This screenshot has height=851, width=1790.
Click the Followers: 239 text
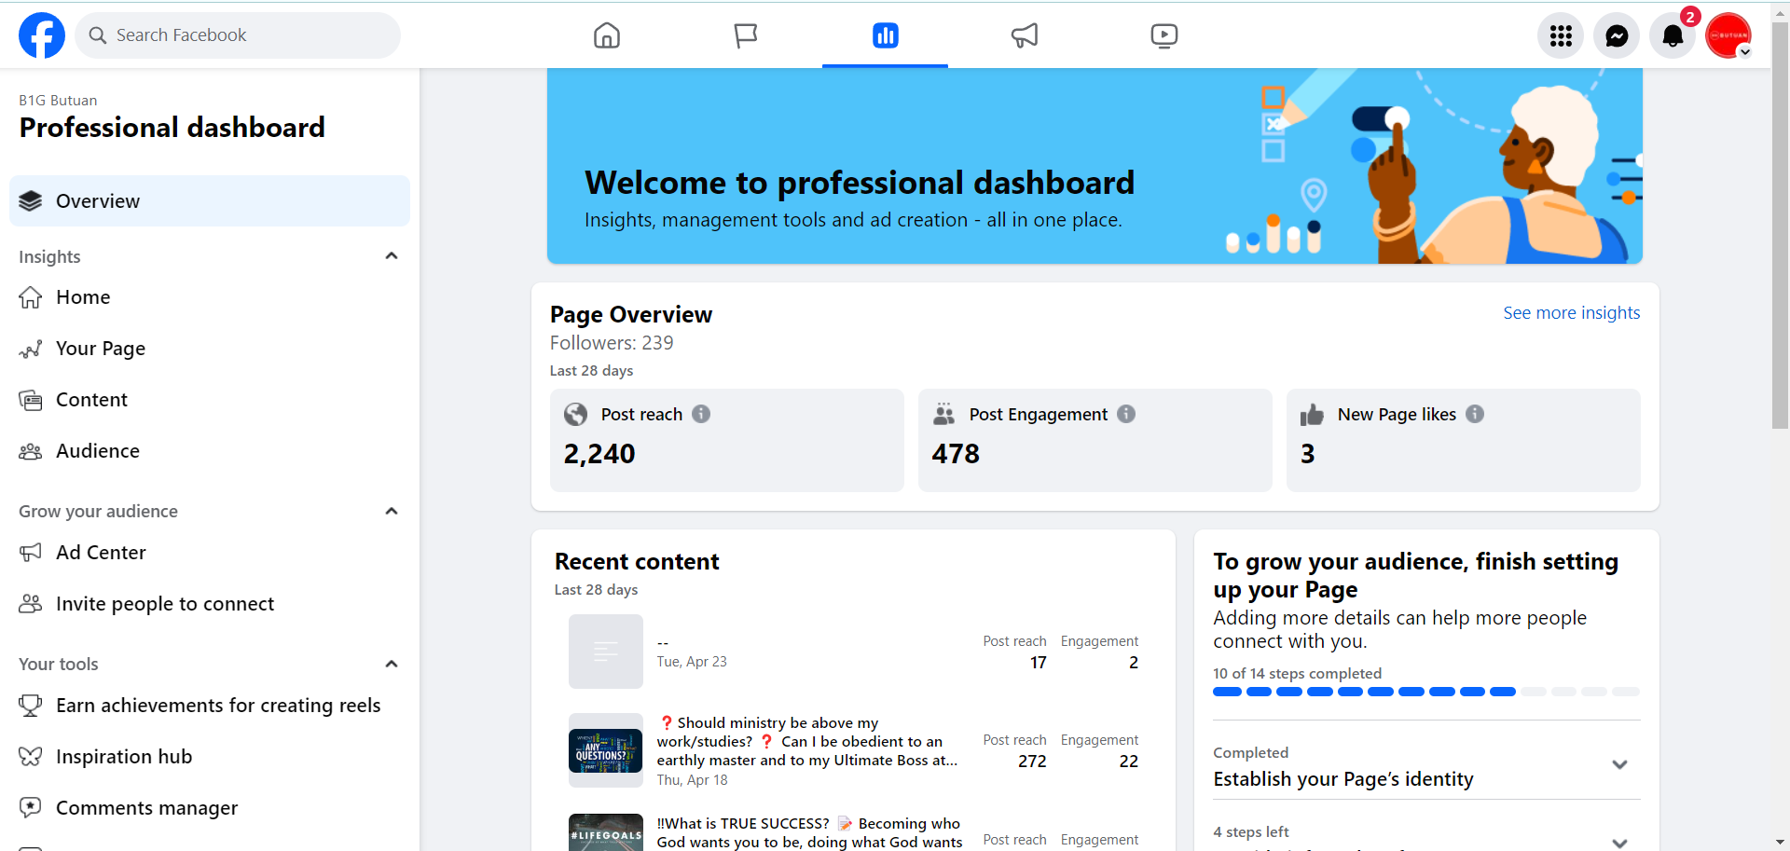pos(612,343)
